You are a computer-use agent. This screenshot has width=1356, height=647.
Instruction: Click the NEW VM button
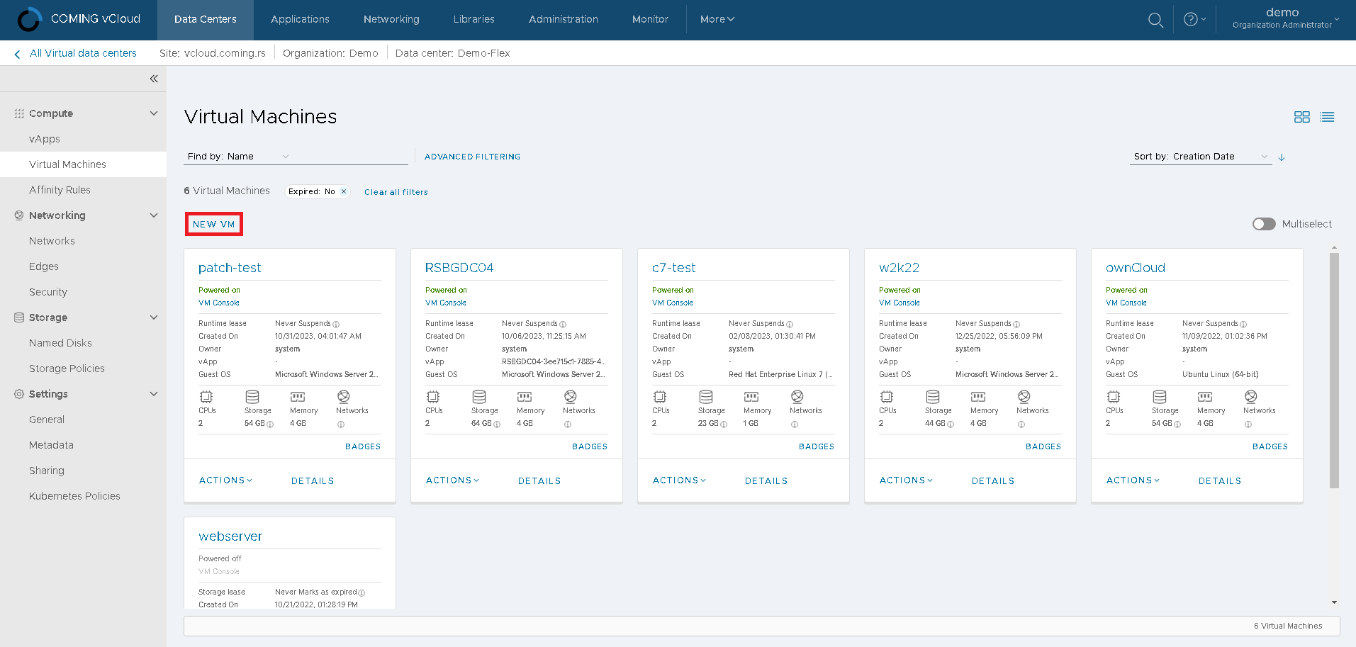pos(213,224)
